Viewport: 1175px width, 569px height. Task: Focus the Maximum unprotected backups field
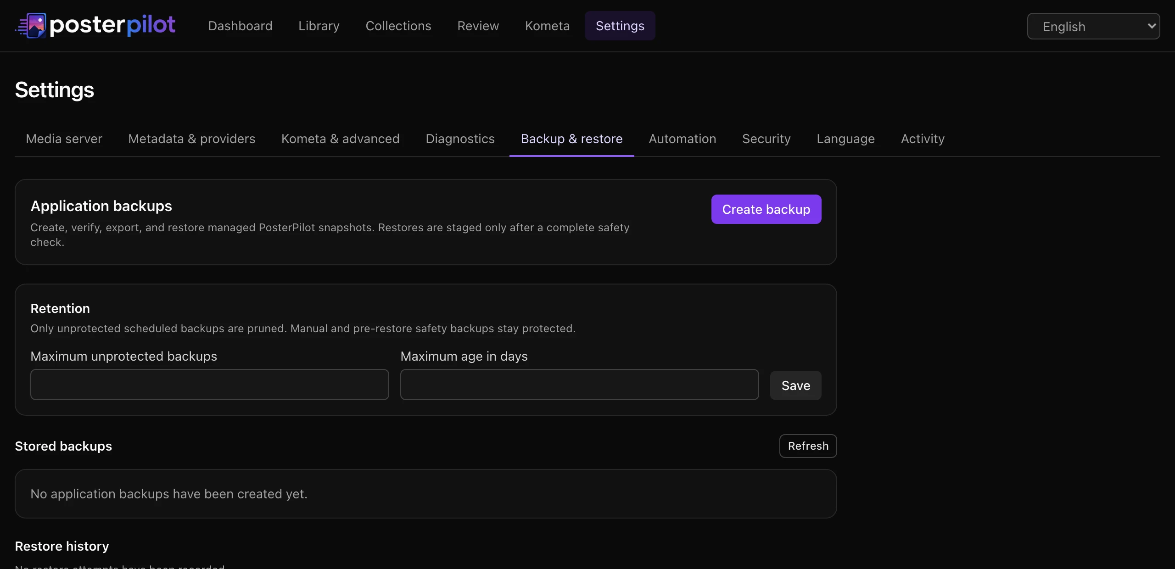(209, 385)
